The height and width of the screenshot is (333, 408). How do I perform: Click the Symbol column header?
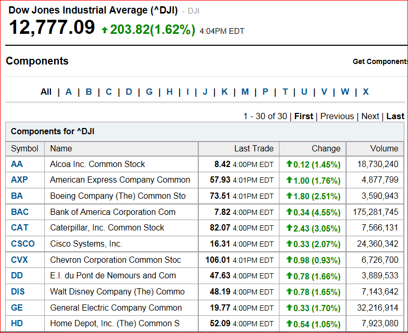click(25, 149)
